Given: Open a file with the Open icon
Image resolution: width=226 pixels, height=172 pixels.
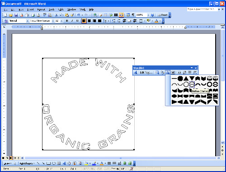Looking at the screenshot, I should (x=11, y=15).
